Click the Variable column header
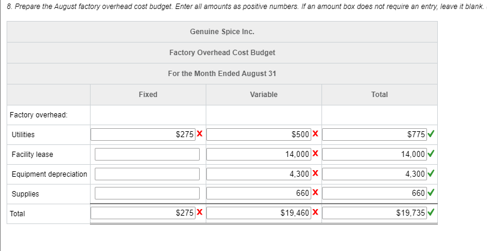The width and height of the screenshot is (487, 251). coord(264,94)
